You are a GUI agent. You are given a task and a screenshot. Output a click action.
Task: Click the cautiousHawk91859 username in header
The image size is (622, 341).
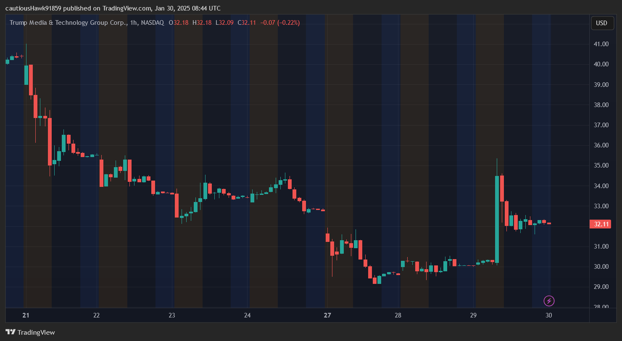pyautogui.click(x=33, y=8)
